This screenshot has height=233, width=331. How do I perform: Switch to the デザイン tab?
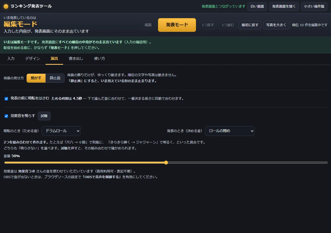(x=33, y=59)
